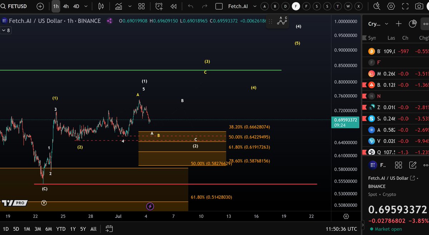Viewport: 429px width, 235px height.
Task: Open Fetch.AI / US Dollar external link
Action: 413,178
